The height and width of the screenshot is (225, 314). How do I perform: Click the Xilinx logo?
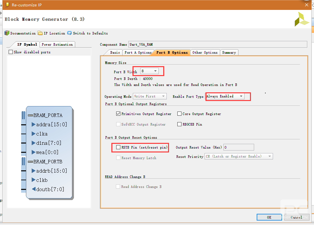pyautogui.click(x=302, y=19)
